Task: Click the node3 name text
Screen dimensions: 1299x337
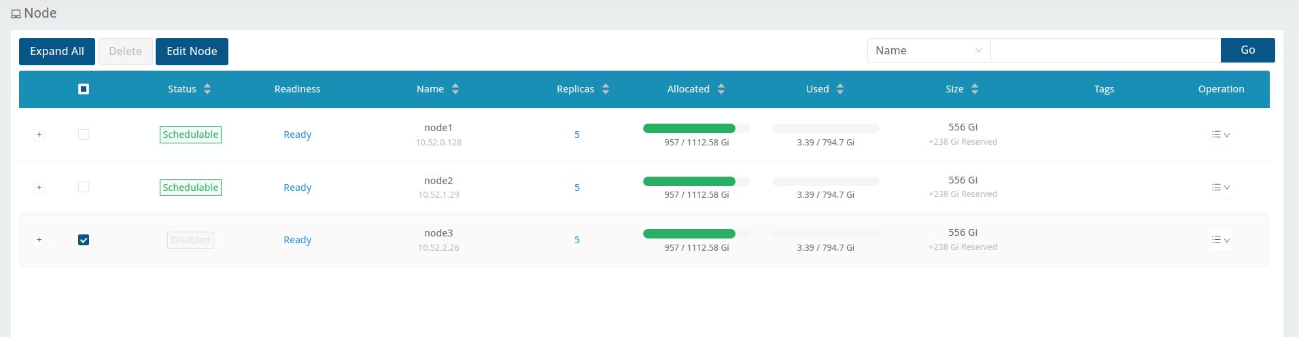Action: click(438, 233)
